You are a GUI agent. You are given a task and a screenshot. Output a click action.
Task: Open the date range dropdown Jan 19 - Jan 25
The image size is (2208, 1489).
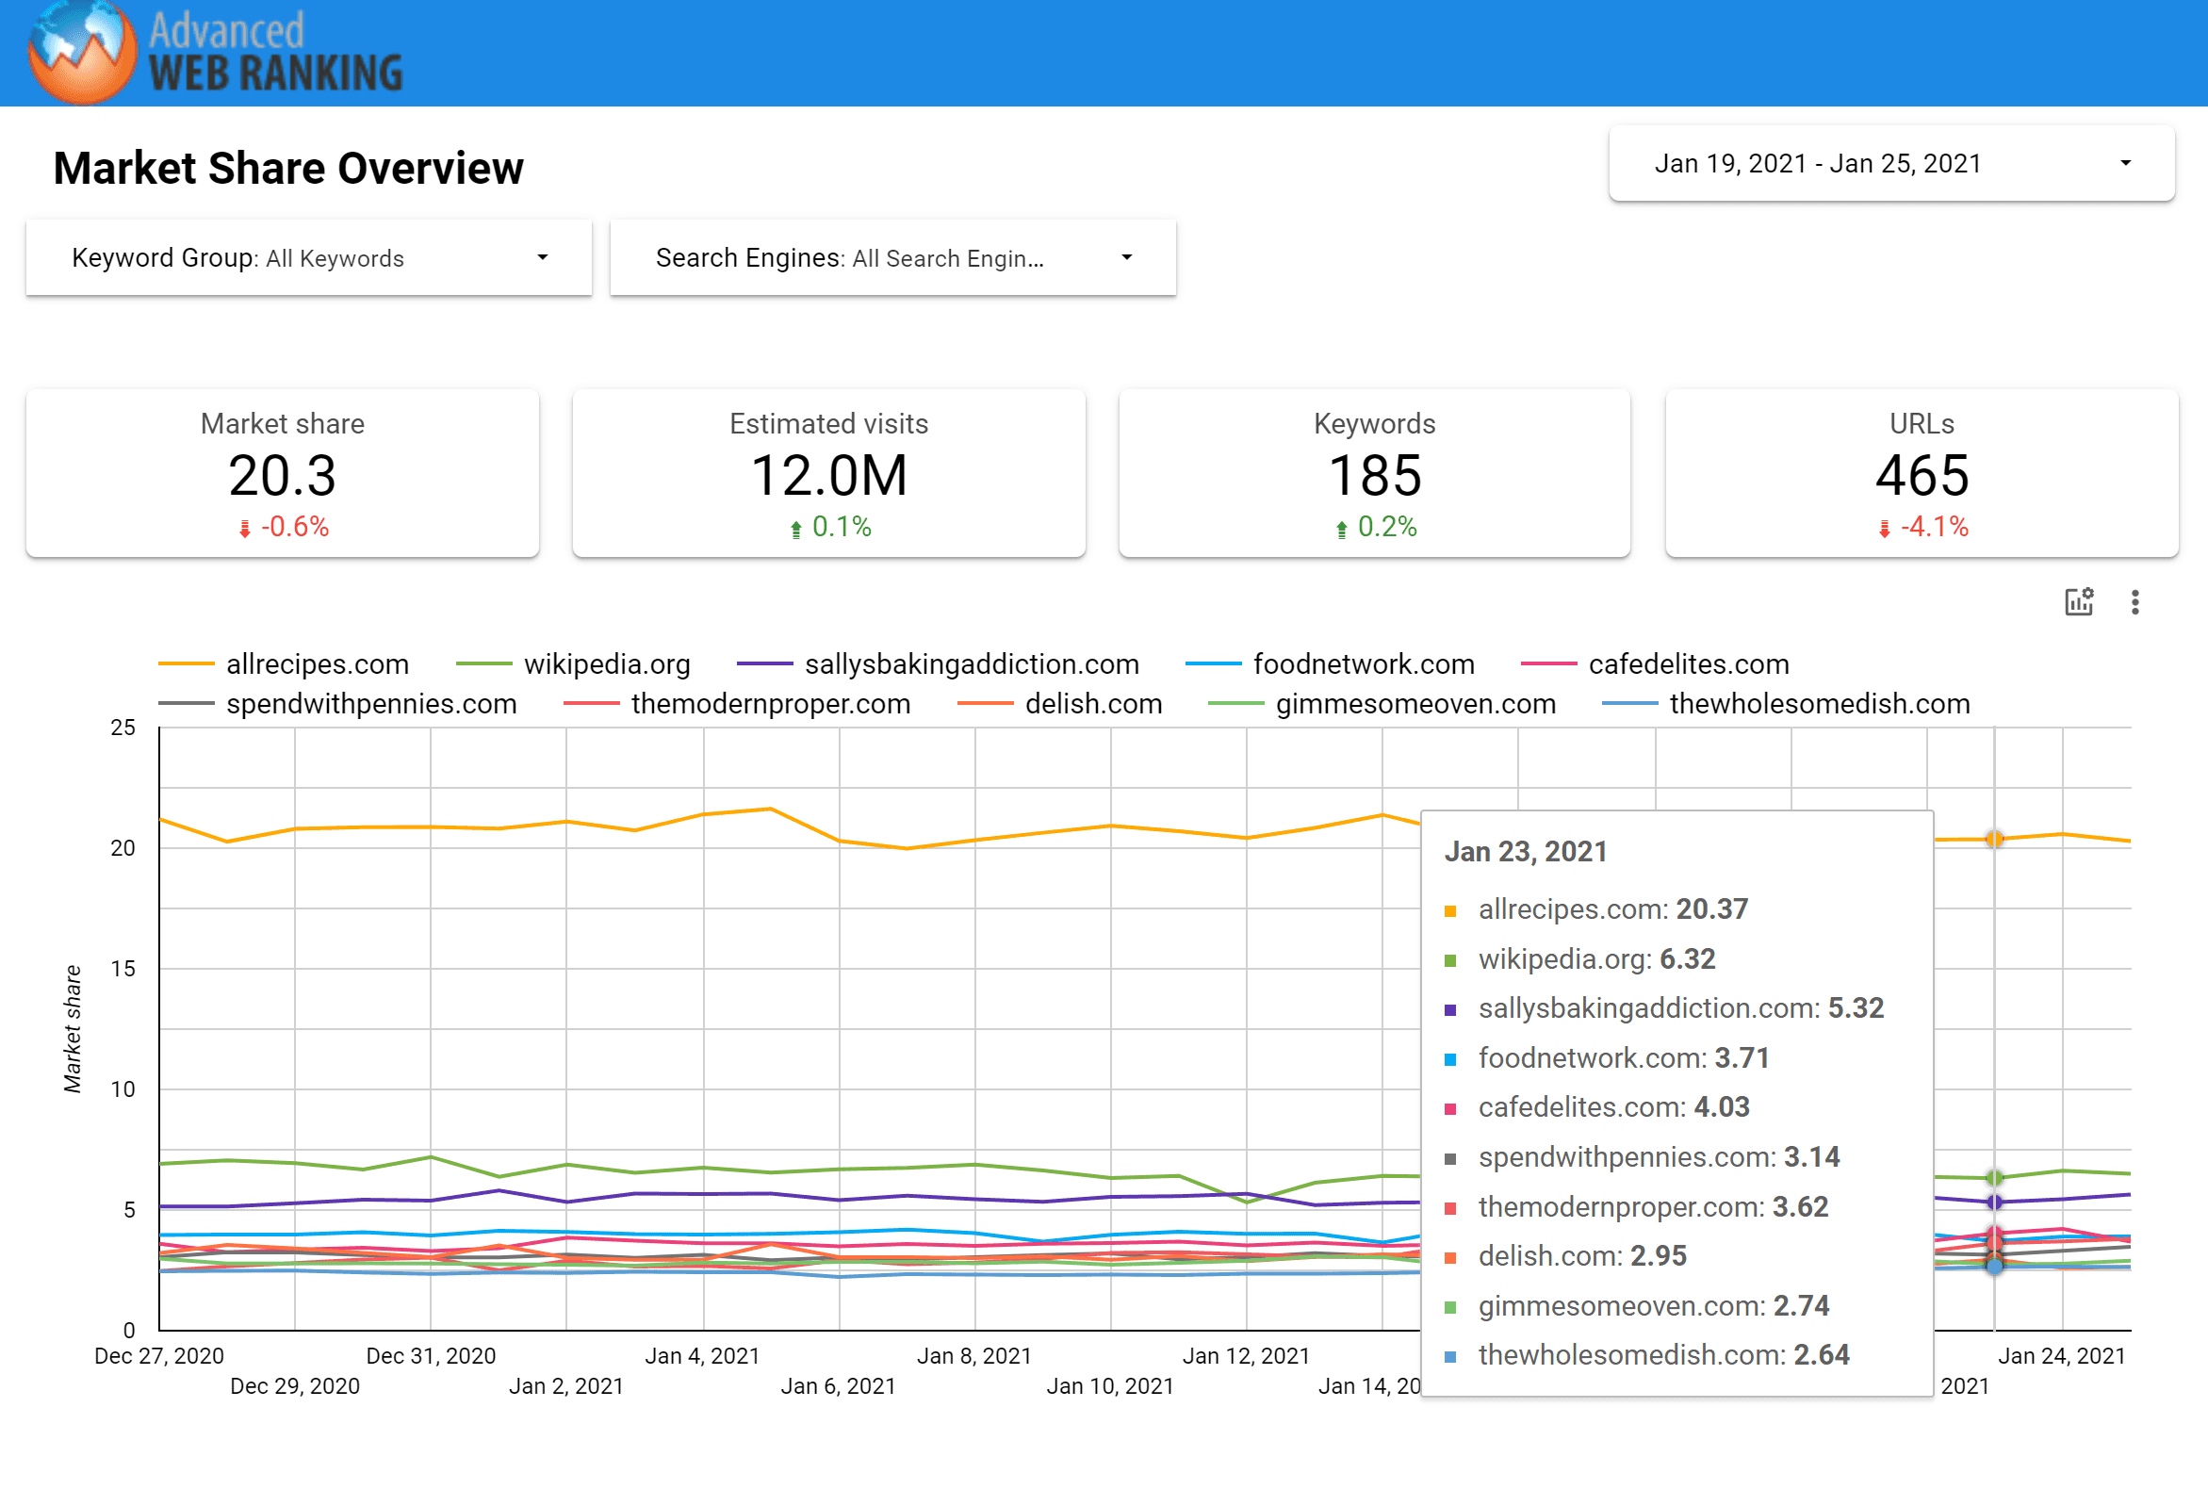click(1891, 163)
